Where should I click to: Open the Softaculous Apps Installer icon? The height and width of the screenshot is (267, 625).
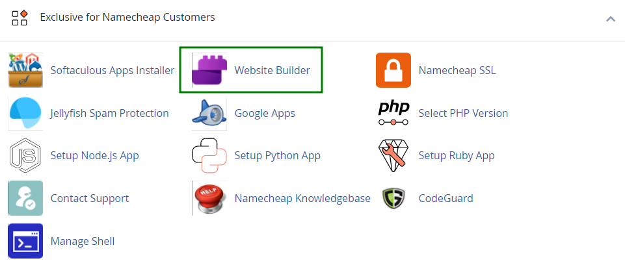[25, 70]
